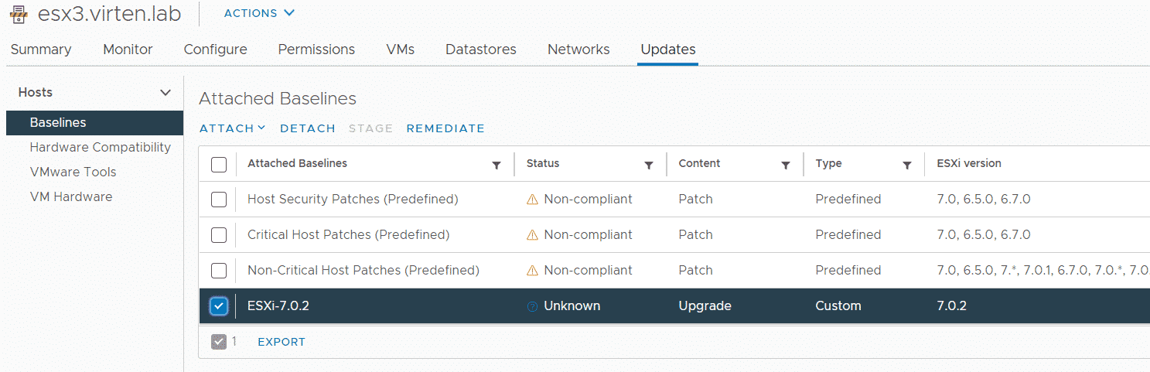Select Hardware Compatibility in the sidebar
The image size is (1150, 372).
click(x=101, y=147)
